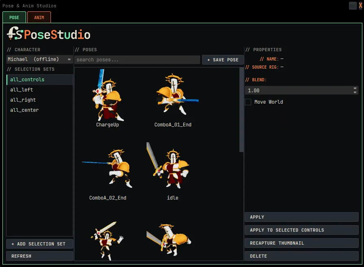Viewport: 364px width, 267px height.
Task: Click the gray square window button beside X
Action: coord(353,6)
